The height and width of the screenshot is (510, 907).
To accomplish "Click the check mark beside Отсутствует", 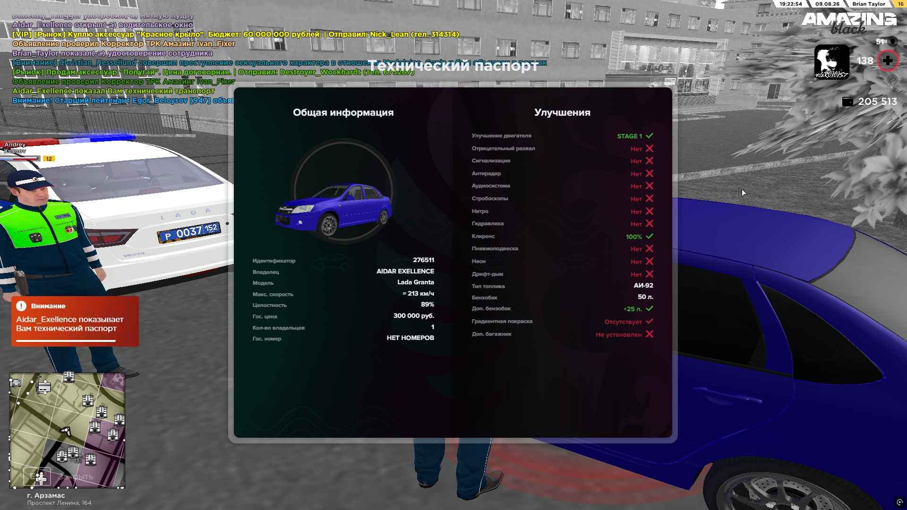I will coord(650,321).
